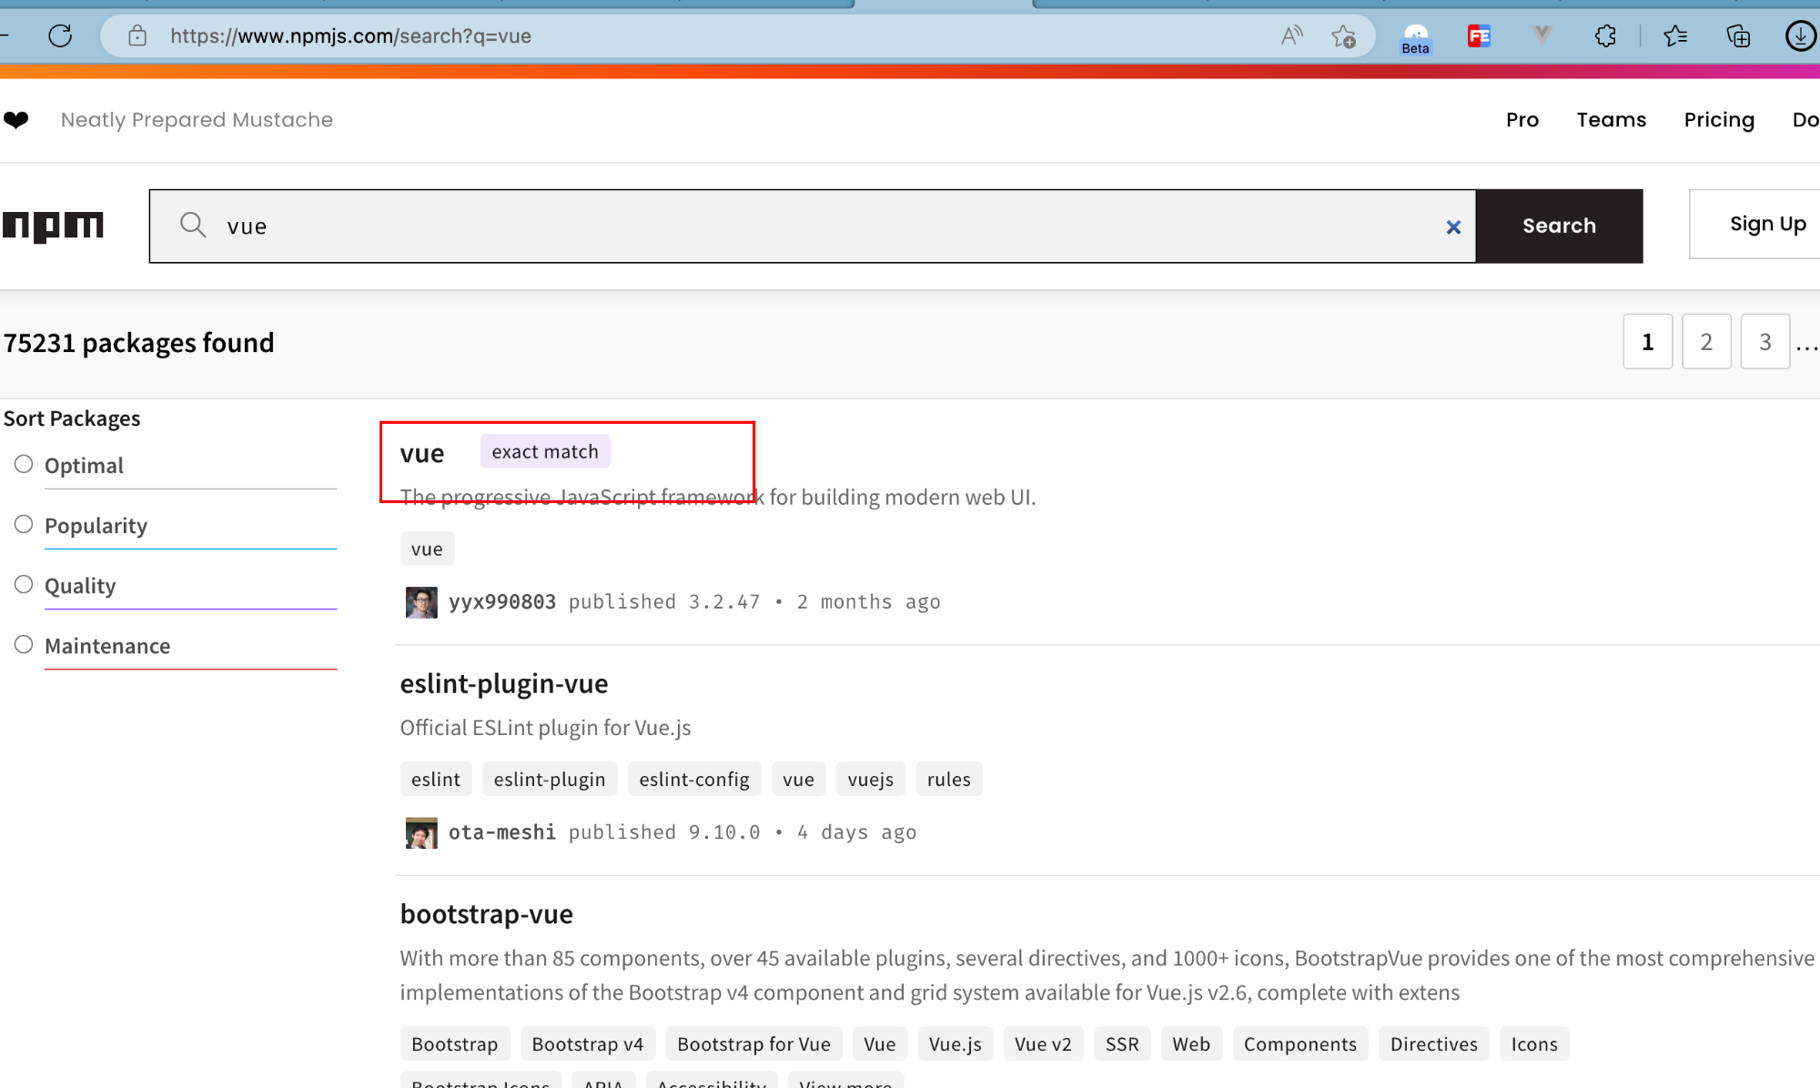
Task: Select the Maintenance sort option
Action: (24, 645)
